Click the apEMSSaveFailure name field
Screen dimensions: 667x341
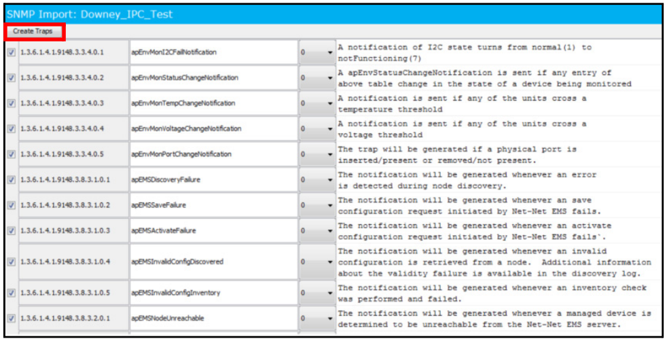click(x=213, y=205)
